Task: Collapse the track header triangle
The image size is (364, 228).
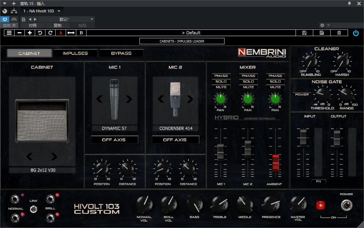Action: pyautogui.click(x=4, y=4)
